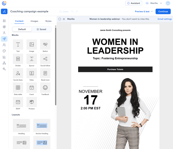Click the undo arrow icon
The height and width of the screenshot is (149, 173).
72,11
